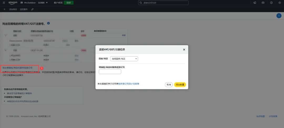Click the 增值税/商品和服务税登记号 input field
Viewport: 284px width, 128px height.
[110, 72]
